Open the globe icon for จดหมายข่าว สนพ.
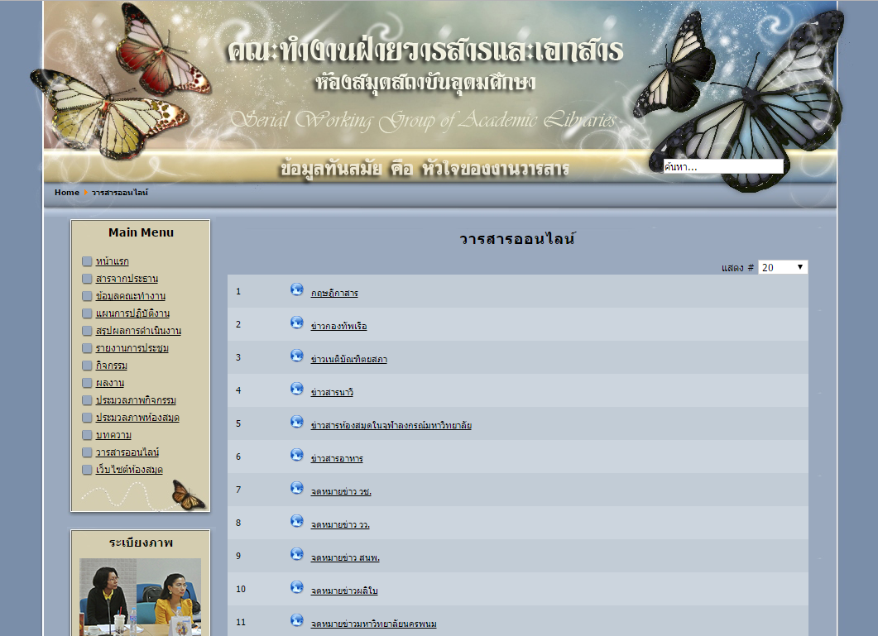878x636 pixels. 297,556
